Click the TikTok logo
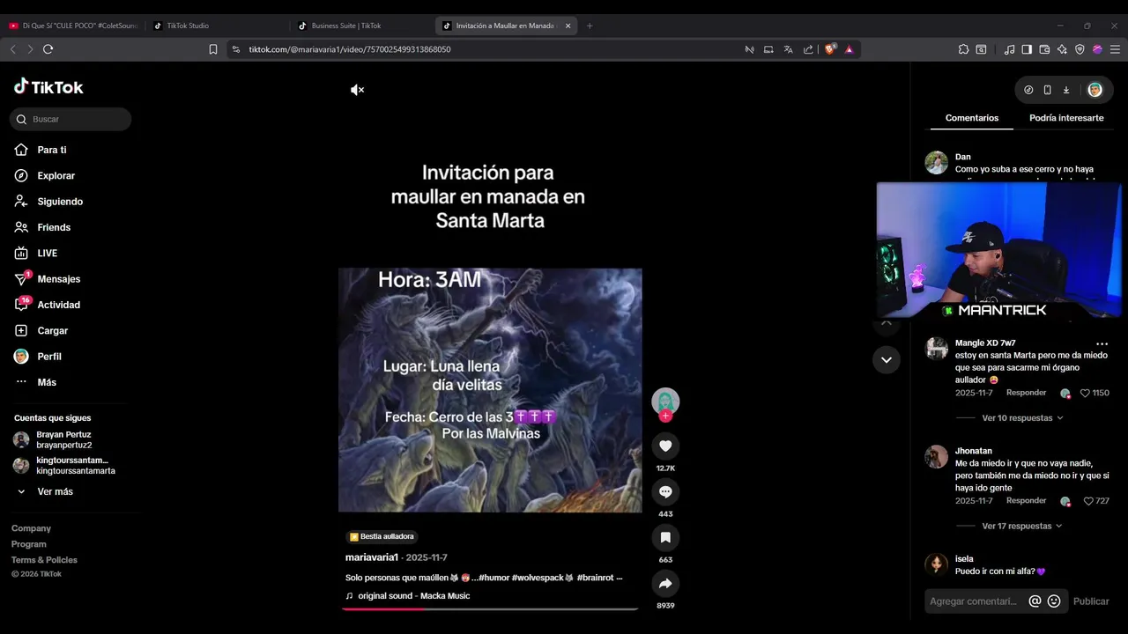This screenshot has width=1128, height=634. click(x=48, y=86)
